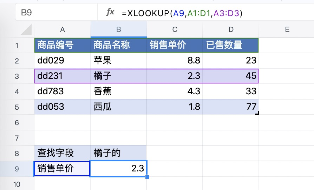Select row 7 header
The width and height of the screenshot is (314, 190).
(x=17, y=138)
